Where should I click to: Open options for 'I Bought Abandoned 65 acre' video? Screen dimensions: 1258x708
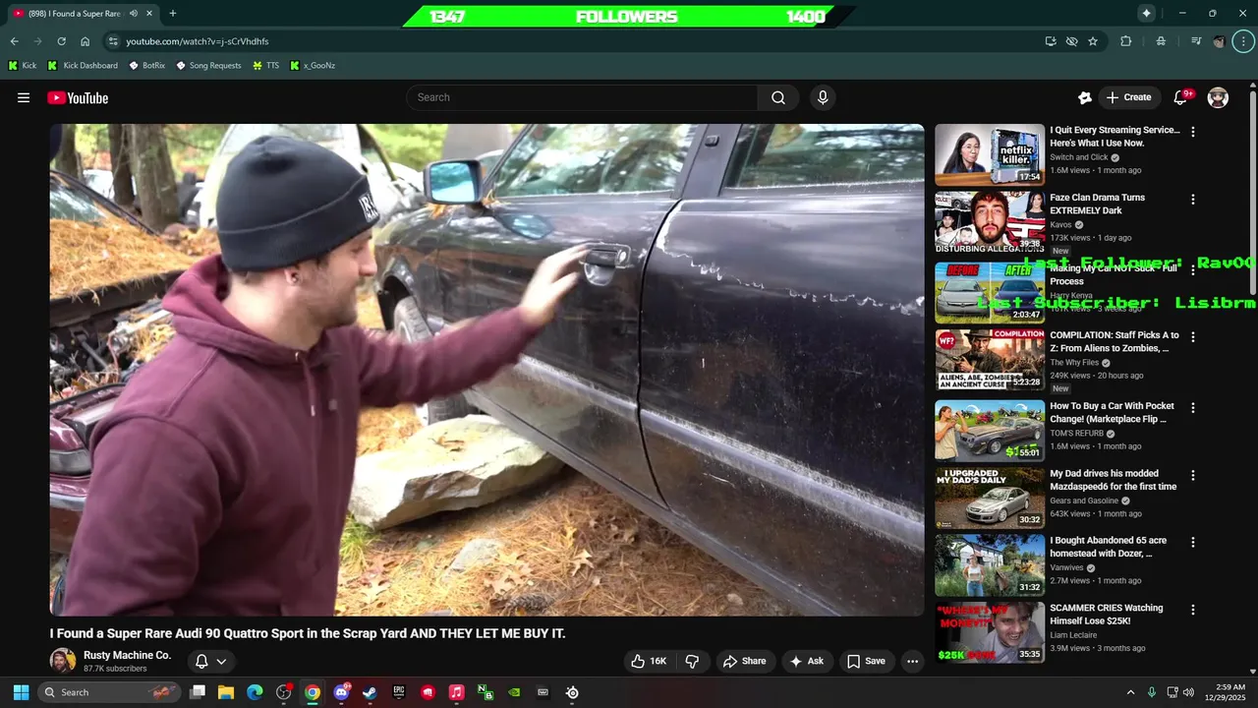(1193, 543)
